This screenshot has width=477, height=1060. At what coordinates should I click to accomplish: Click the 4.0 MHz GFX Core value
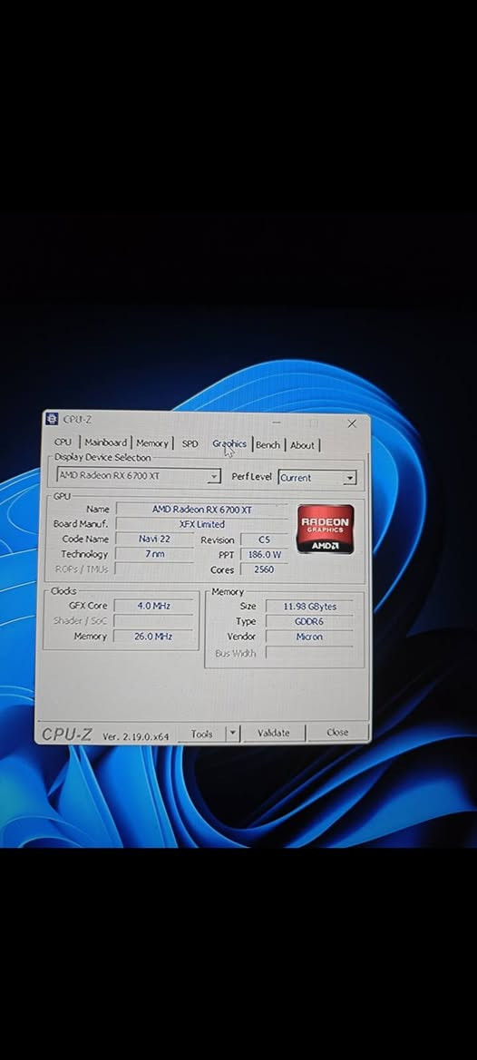pos(154,606)
